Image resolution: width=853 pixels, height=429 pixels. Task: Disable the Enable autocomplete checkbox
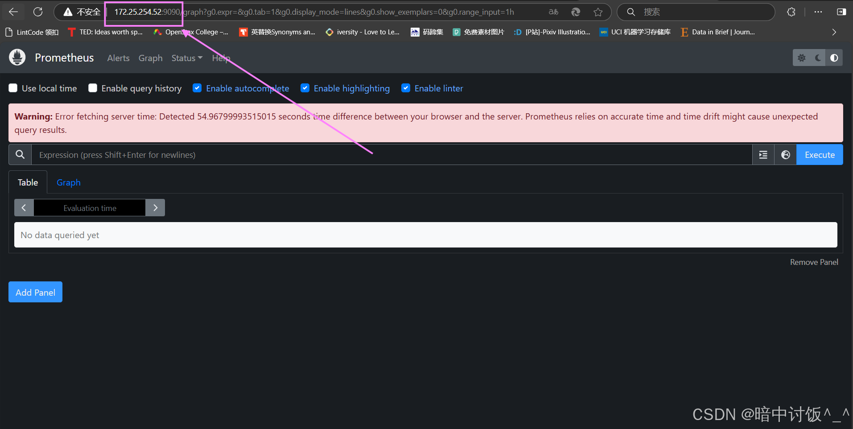pyautogui.click(x=197, y=88)
